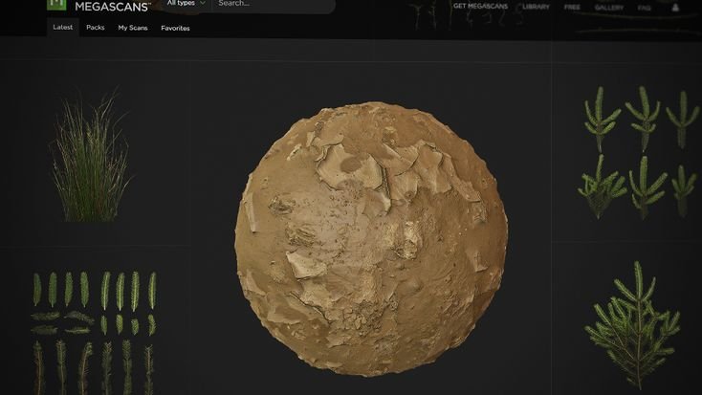Open the FAQ link
The image size is (702, 395).
pyautogui.click(x=644, y=7)
